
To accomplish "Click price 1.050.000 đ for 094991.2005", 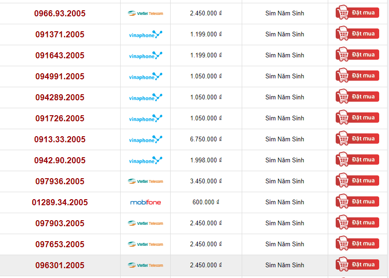I will (x=206, y=76).
